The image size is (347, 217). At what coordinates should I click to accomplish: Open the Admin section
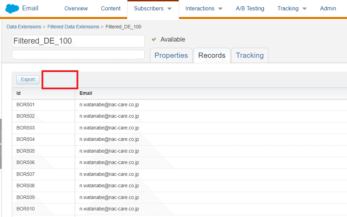(328, 8)
